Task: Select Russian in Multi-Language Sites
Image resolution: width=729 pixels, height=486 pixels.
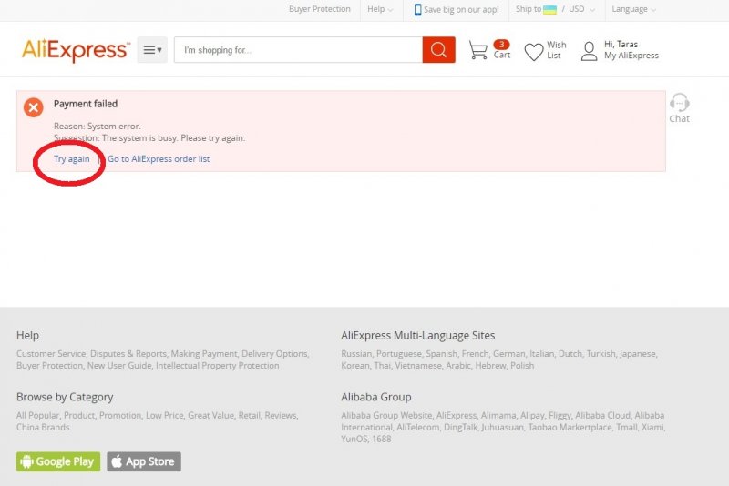Action: pos(356,354)
